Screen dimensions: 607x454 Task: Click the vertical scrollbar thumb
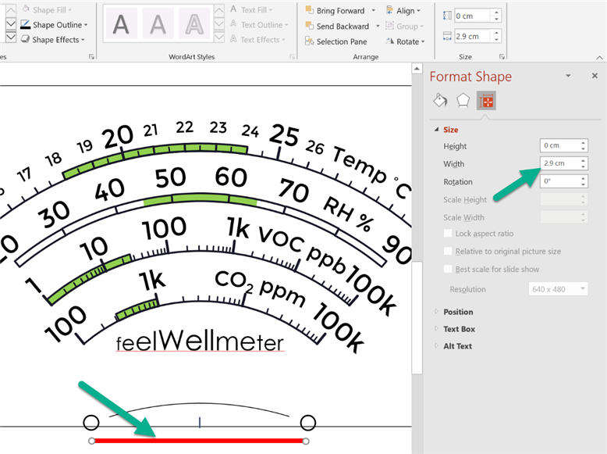[x=417, y=318]
